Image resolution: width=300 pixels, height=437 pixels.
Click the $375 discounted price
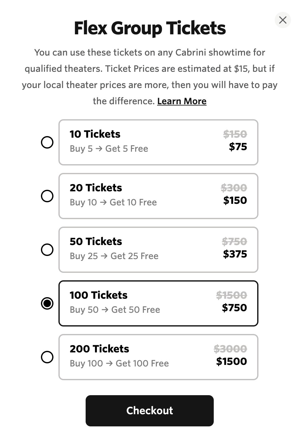235,254
